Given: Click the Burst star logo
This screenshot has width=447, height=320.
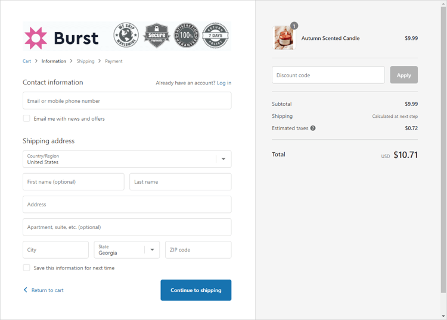Looking at the screenshot, I should coord(36,38).
